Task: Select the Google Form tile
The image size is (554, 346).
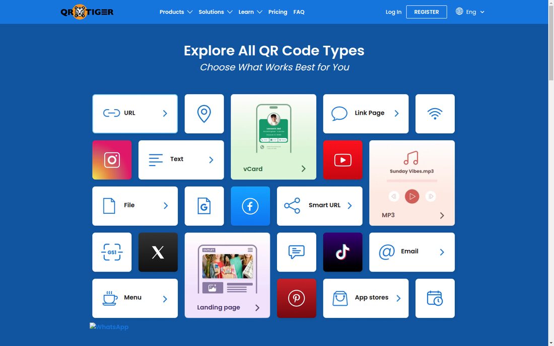Action: click(204, 206)
